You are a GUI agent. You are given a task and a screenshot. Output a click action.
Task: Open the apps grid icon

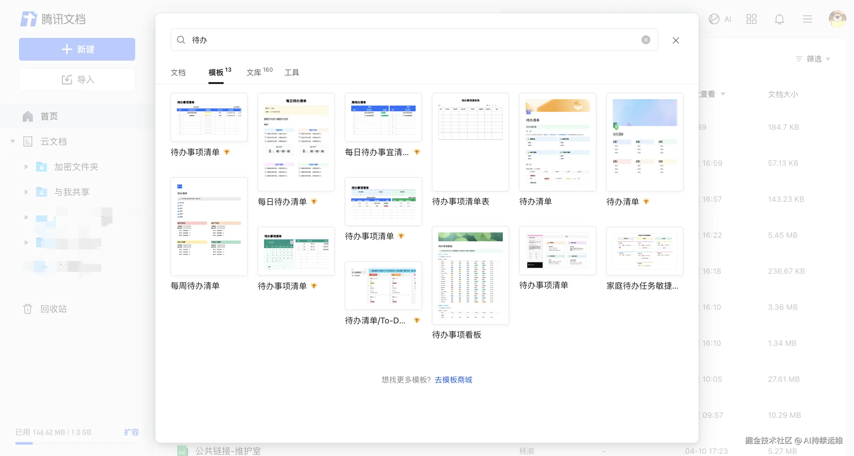tap(751, 19)
